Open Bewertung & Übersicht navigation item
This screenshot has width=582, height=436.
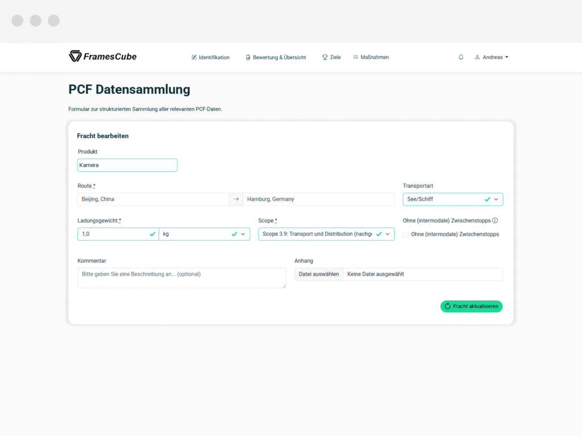pos(276,57)
